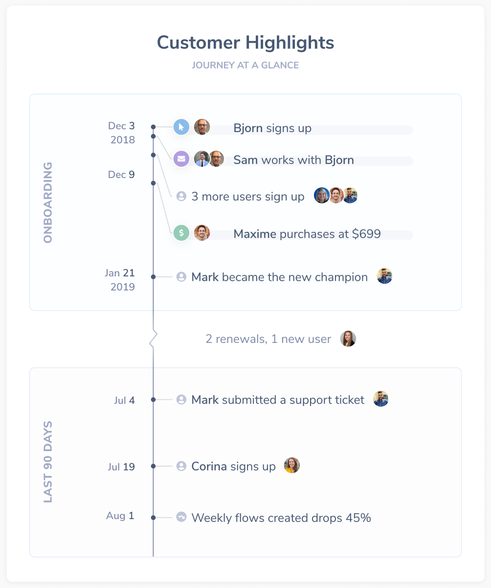The width and height of the screenshot is (491, 588).
Task: Select the Aug 1 timeline dot
Action: [154, 517]
